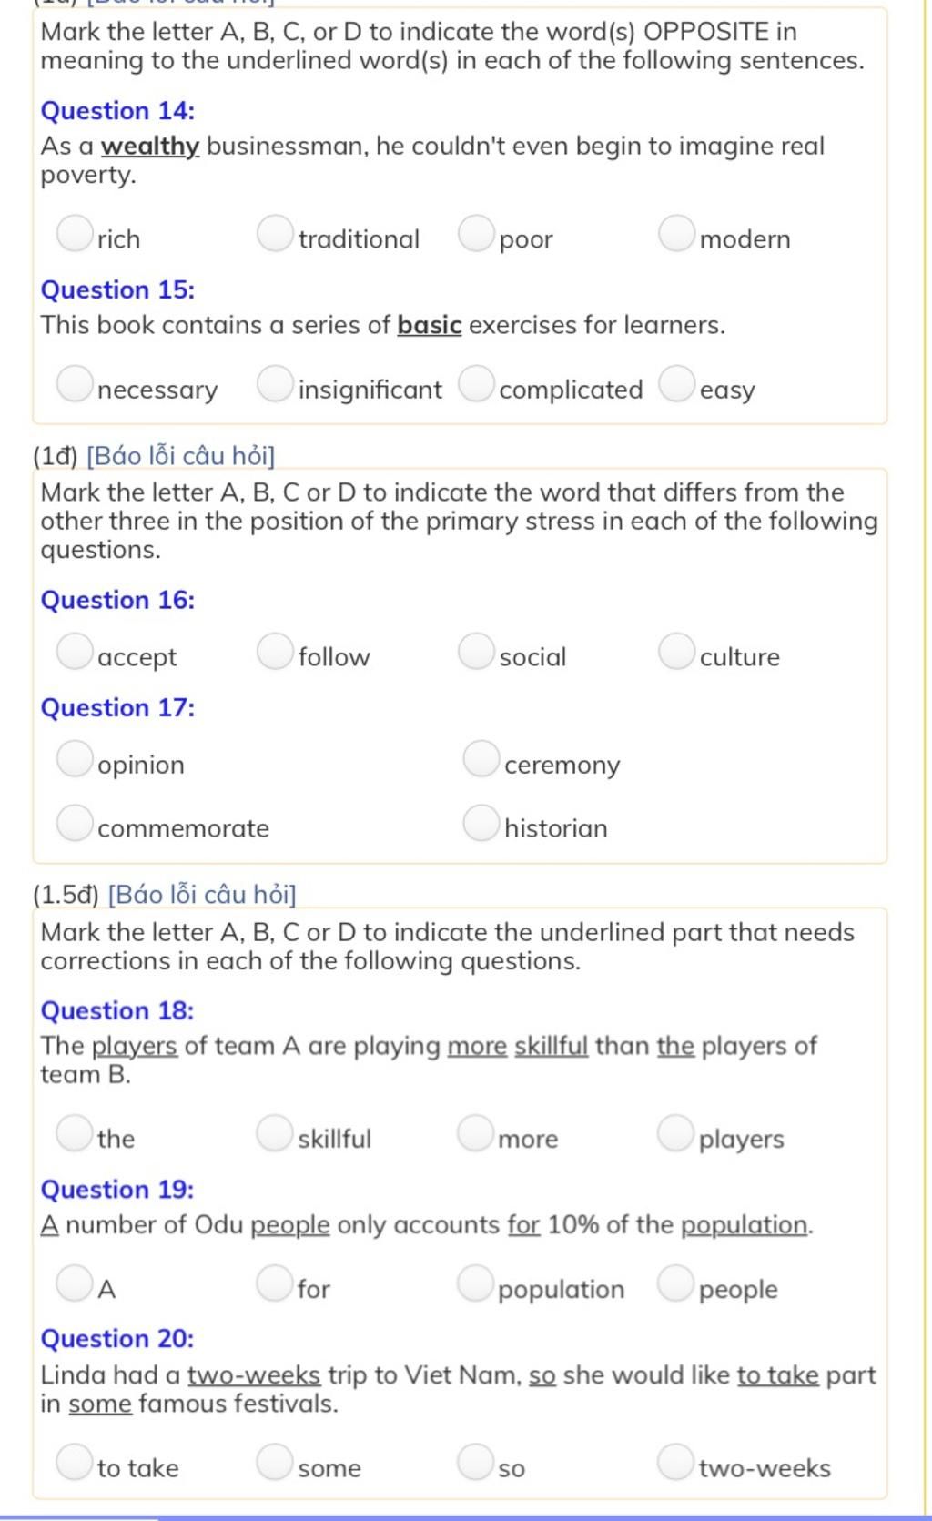Pick 'follow' option in Question 16
932x1521 pixels.
(274, 651)
